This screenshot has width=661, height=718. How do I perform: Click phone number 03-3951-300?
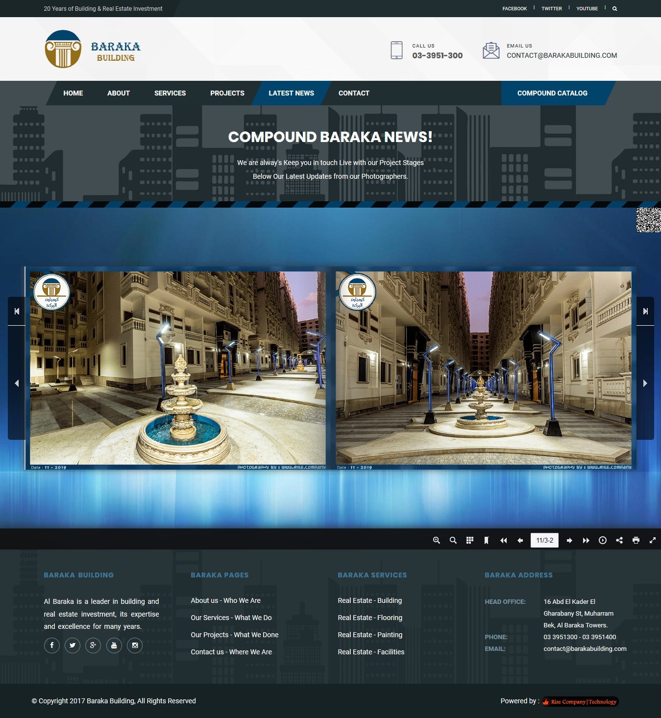[x=438, y=55]
